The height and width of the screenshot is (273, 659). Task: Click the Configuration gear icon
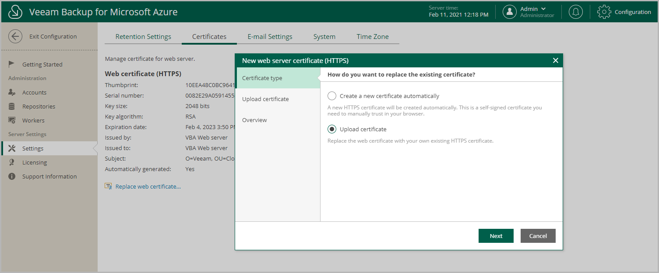pos(604,12)
